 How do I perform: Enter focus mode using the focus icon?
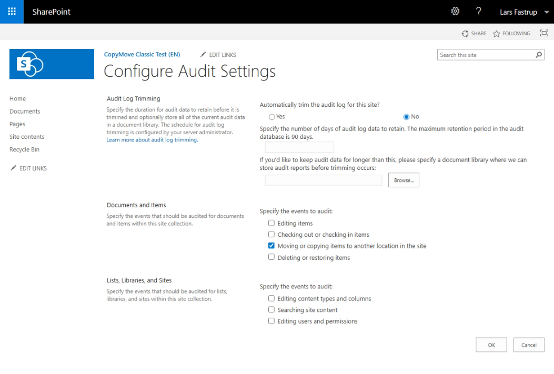pos(544,33)
